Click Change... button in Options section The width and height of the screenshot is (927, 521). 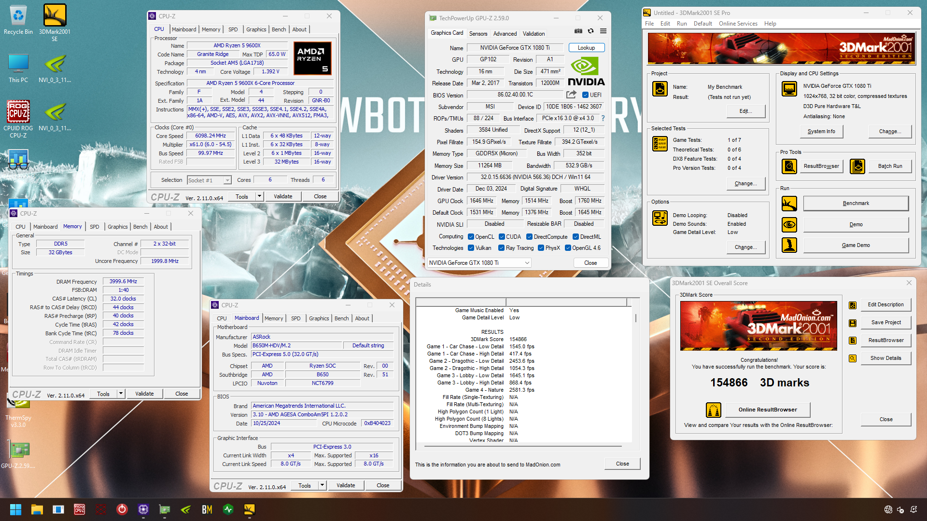pyautogui.click(x=745, y=247)
